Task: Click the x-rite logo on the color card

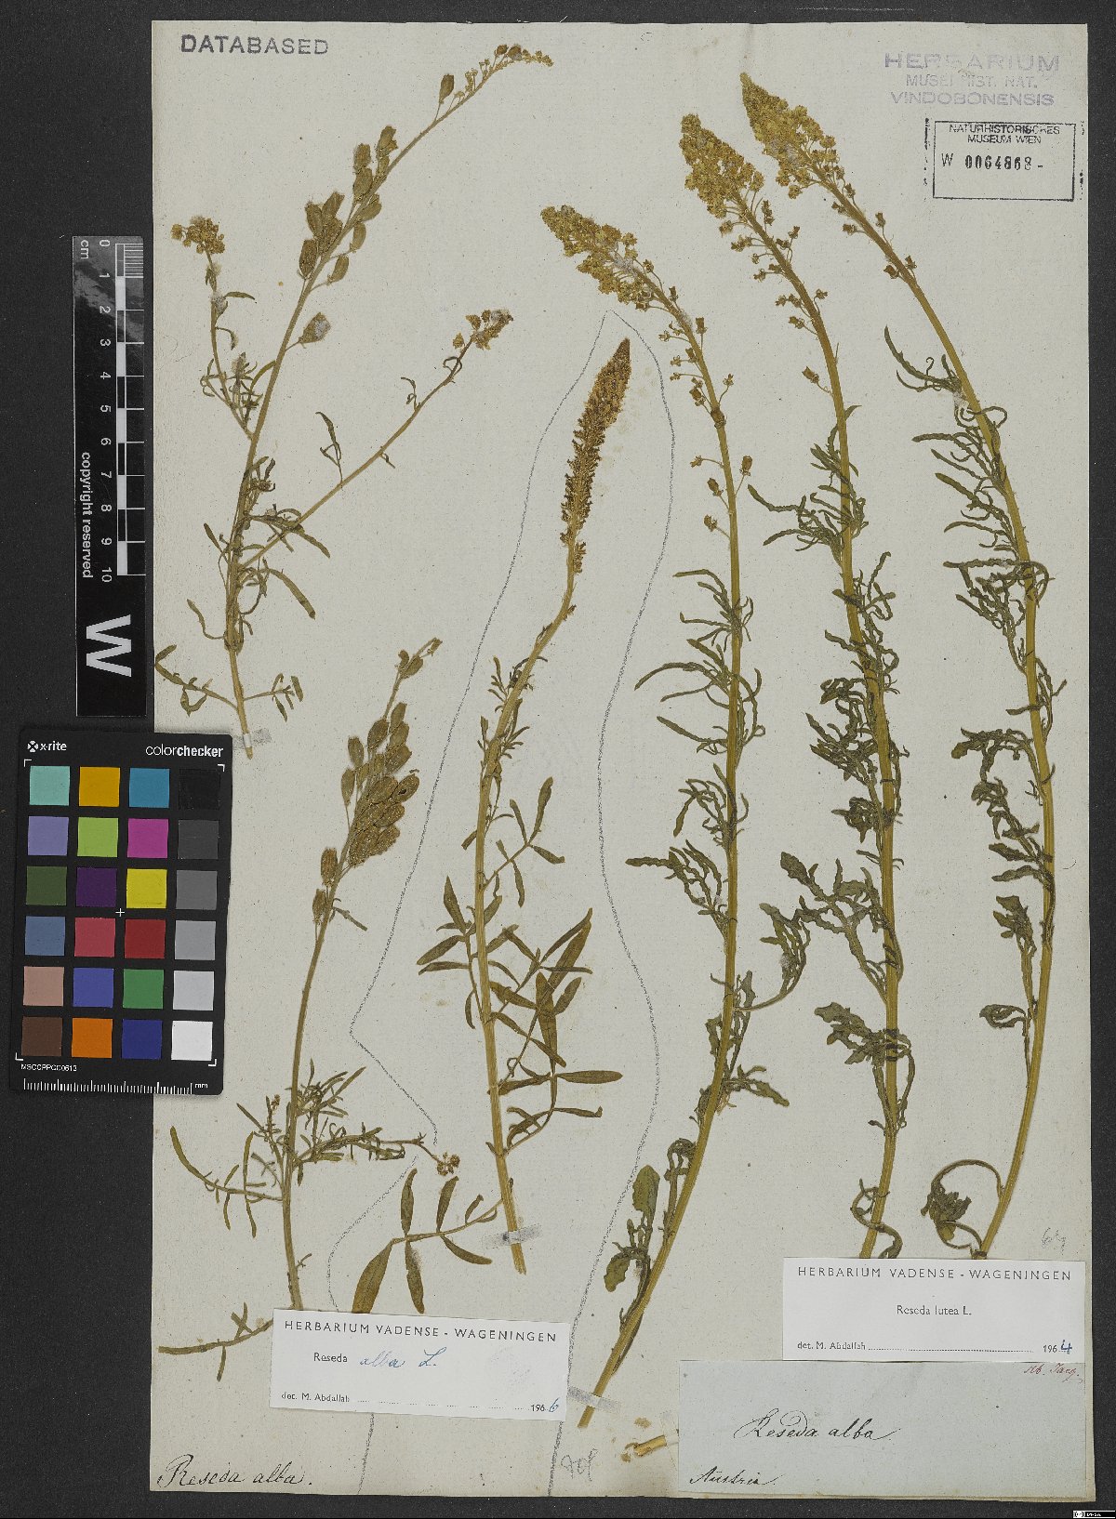Action: point(46,746)
